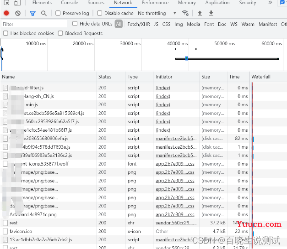The width and height of the screenshot is (287, 249).
Task: Toggle the device toolbar icon
Action: click(17, 3)
